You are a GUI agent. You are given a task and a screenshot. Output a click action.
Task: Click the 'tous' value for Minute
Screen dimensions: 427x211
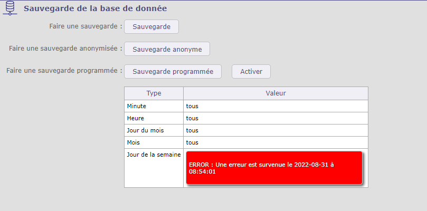coord(192,106)
